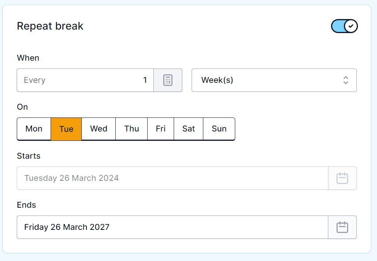Select Sun as a repeat day
The width and height of the screenshot is (377, 261).
pyautogui.click(x=219, y=129)
